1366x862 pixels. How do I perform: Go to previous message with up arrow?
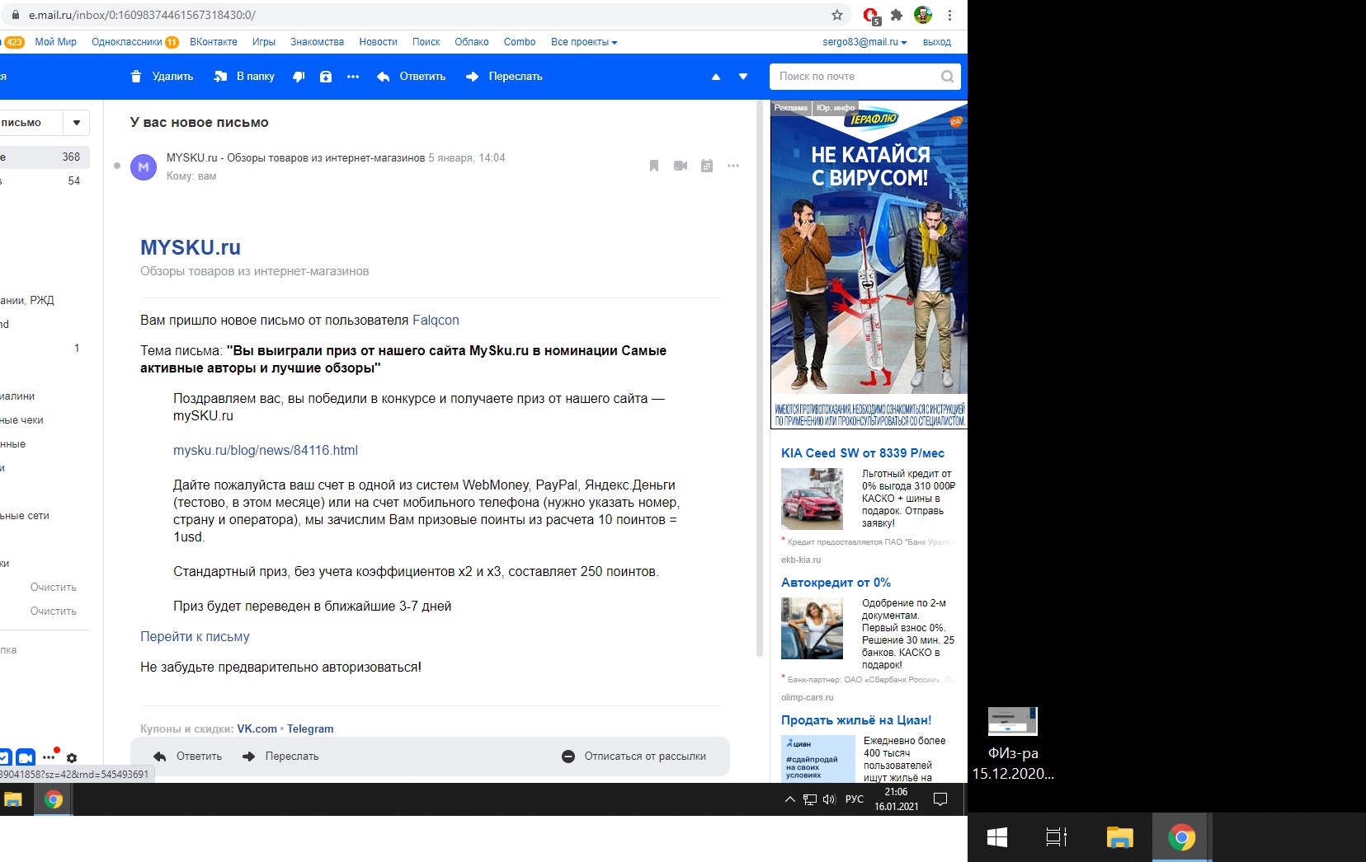coord(716,77)
